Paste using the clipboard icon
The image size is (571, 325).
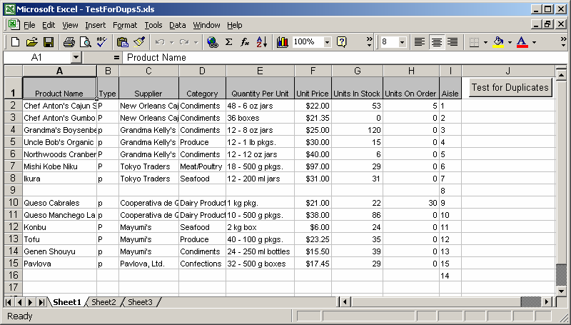(x=122, y=42)
